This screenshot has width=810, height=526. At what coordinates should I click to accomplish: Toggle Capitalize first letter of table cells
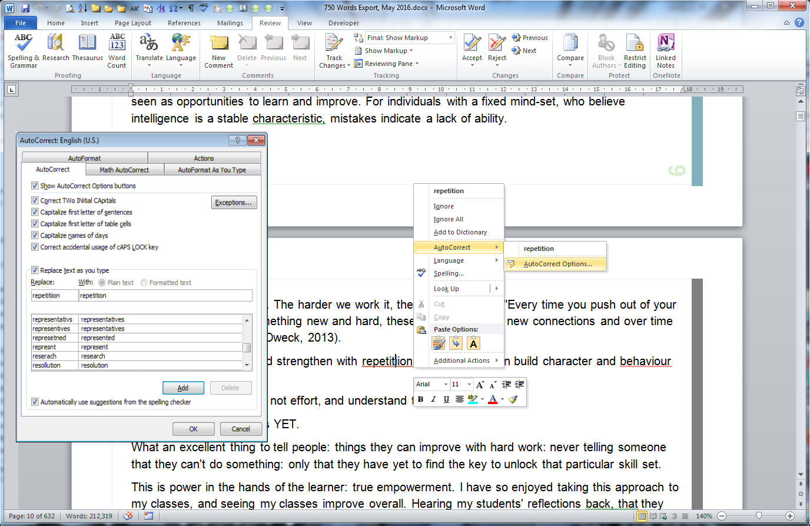[35, 224]
